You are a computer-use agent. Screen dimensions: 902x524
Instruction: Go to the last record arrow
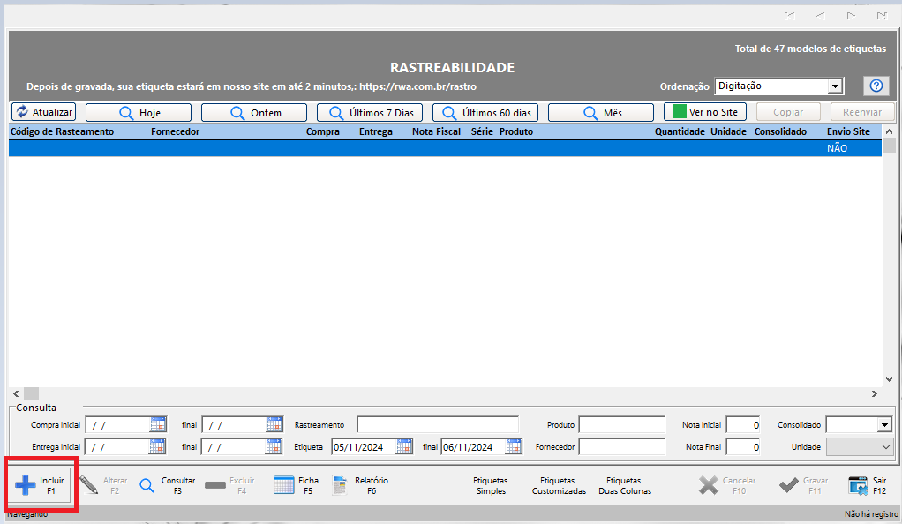pos(882,16)
